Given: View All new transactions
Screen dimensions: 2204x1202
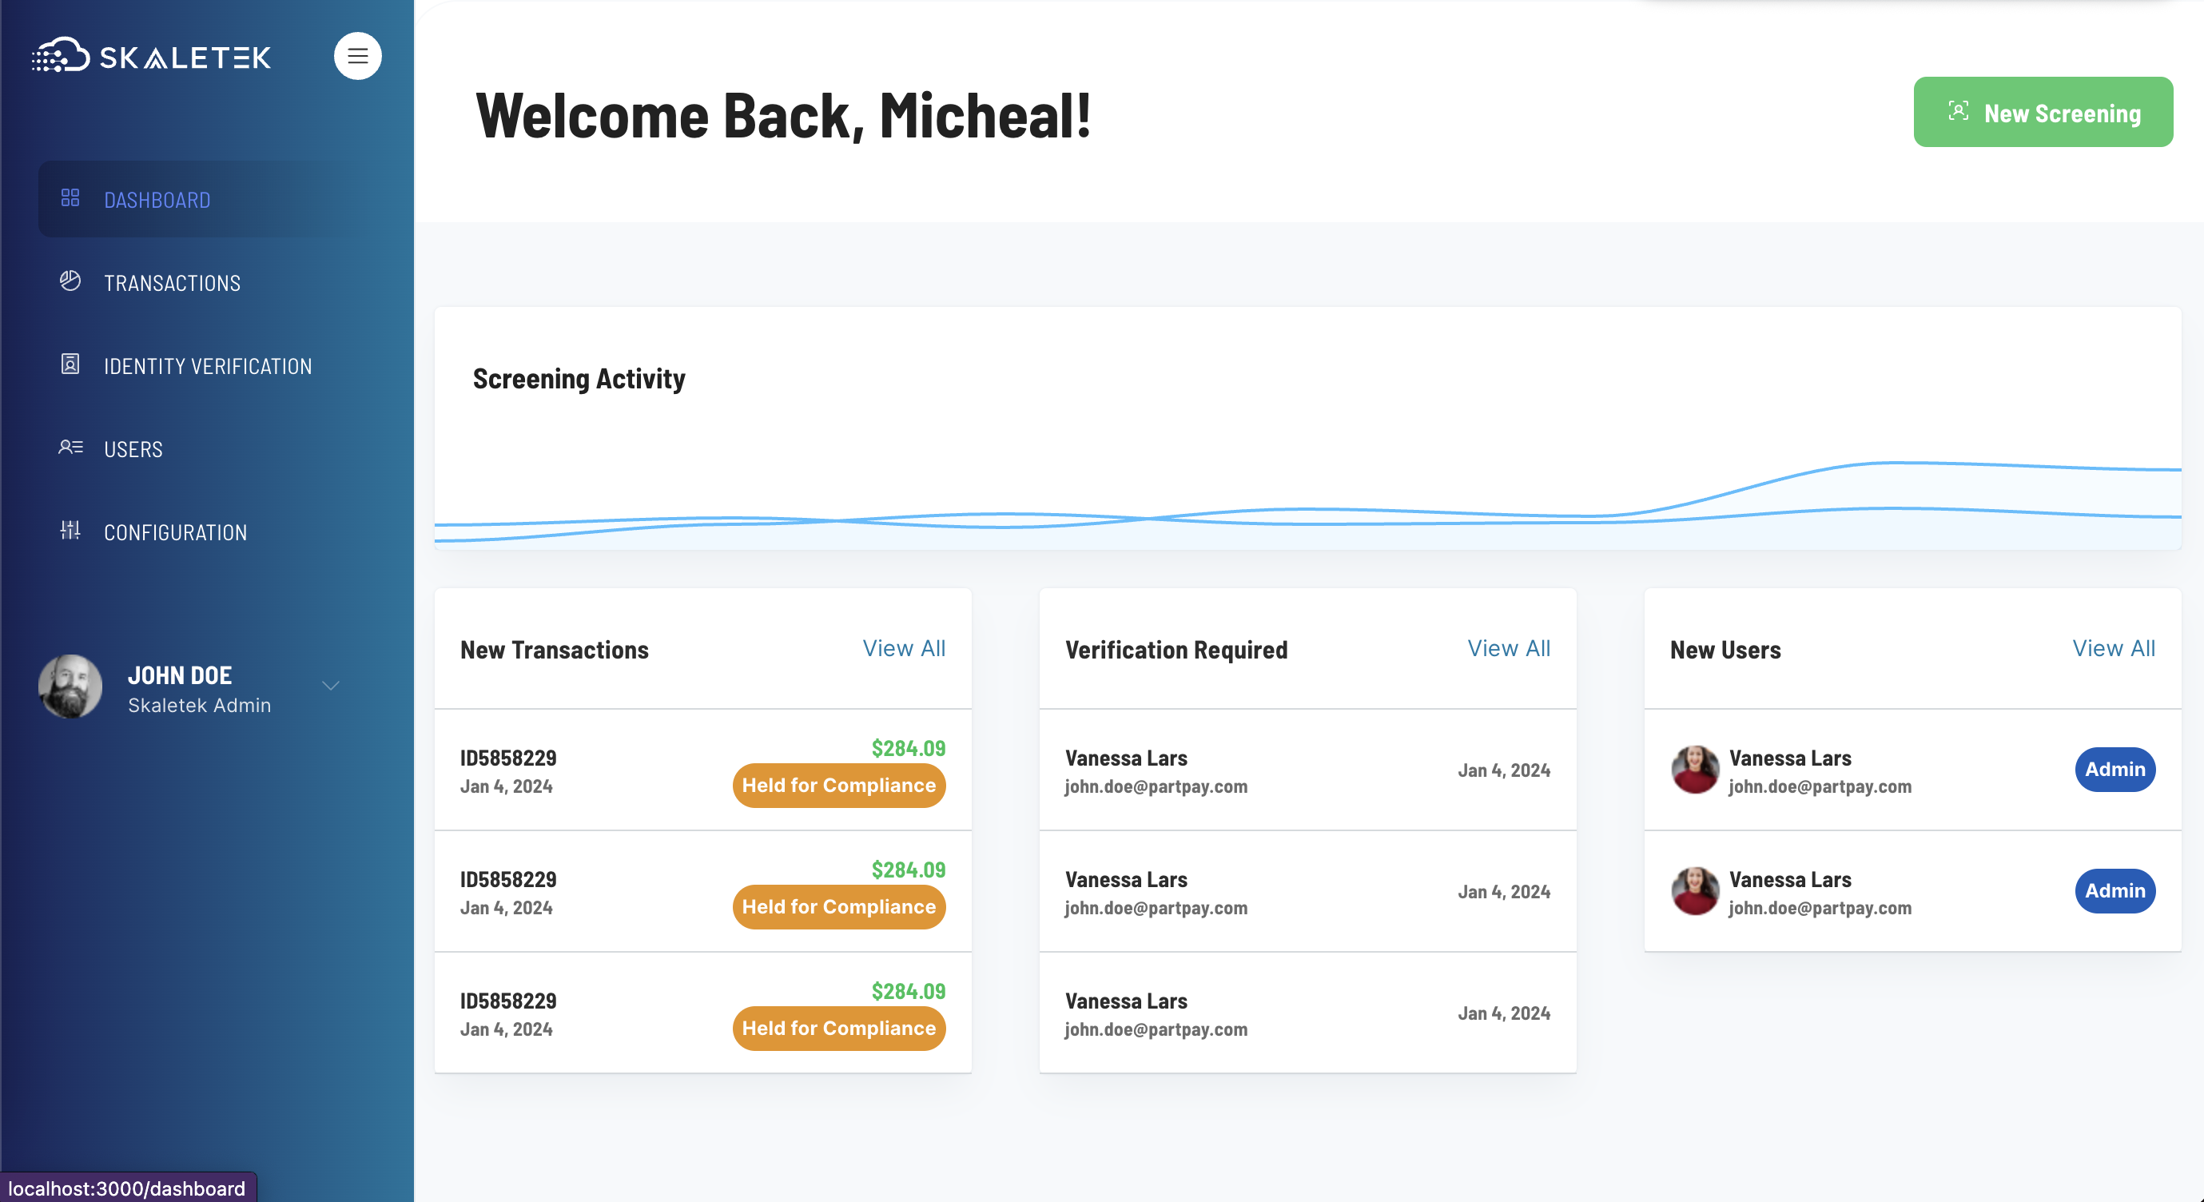Looking at the screenshot, I should click(x=904, y=648).
